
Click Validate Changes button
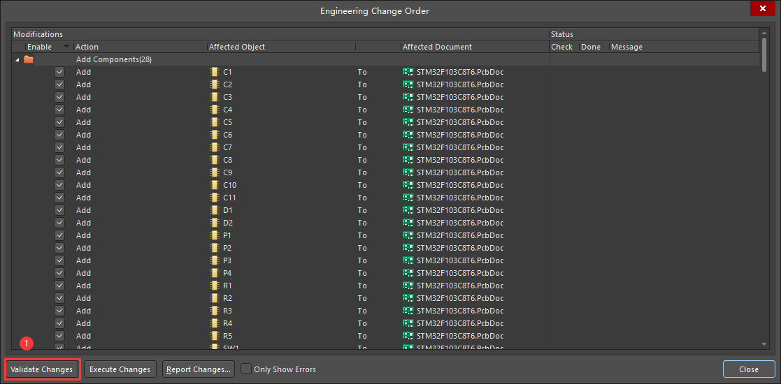pos(43,369)
